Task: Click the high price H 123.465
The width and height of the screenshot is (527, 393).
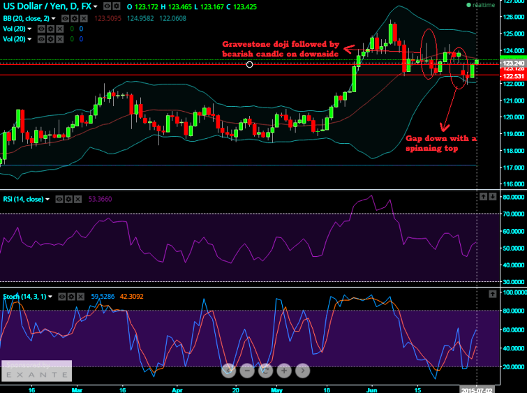Action: point(176,7)
